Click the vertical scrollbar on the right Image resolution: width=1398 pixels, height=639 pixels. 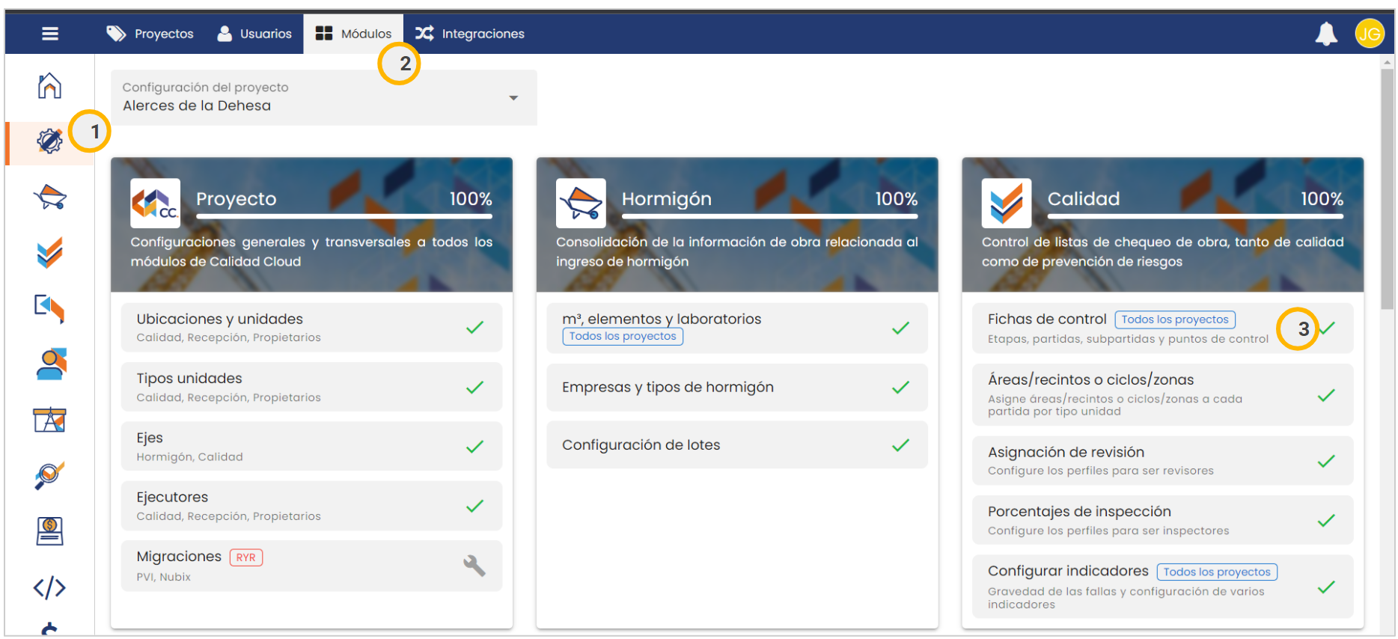pyautogui.click(x=1388, y=189)
